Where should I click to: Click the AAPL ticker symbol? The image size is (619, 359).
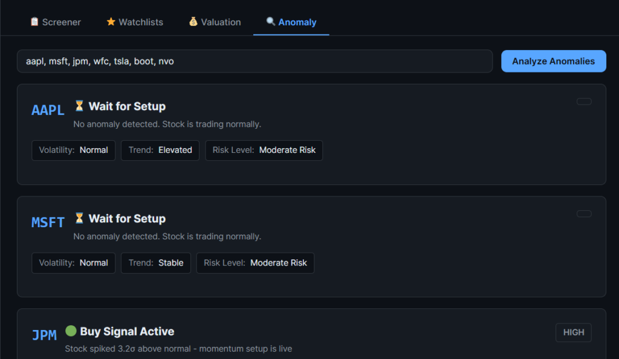pyautogui.click(x=48, y=110)
